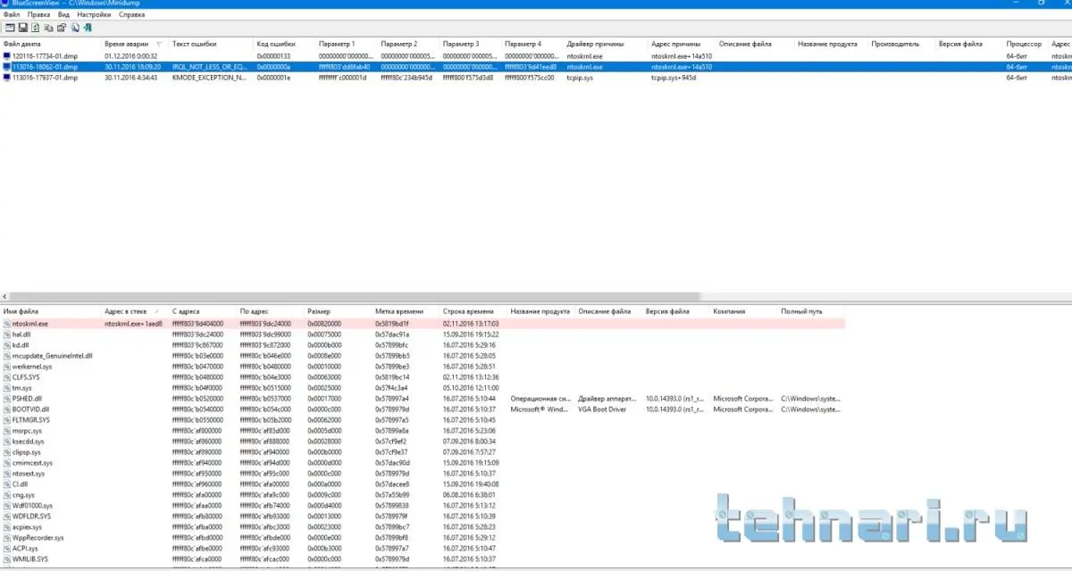
Task: Sort lower pane by Размер header
Action: click(338, 311)
